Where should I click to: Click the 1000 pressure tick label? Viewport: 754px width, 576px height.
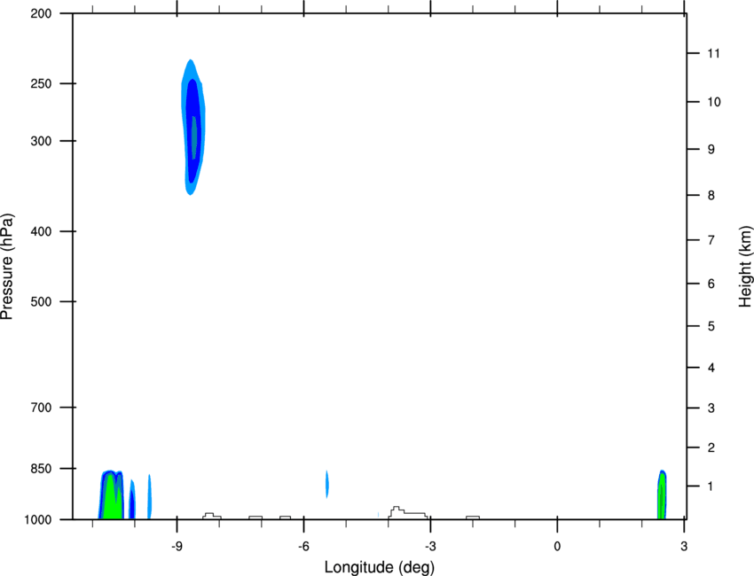click(37, 520)
